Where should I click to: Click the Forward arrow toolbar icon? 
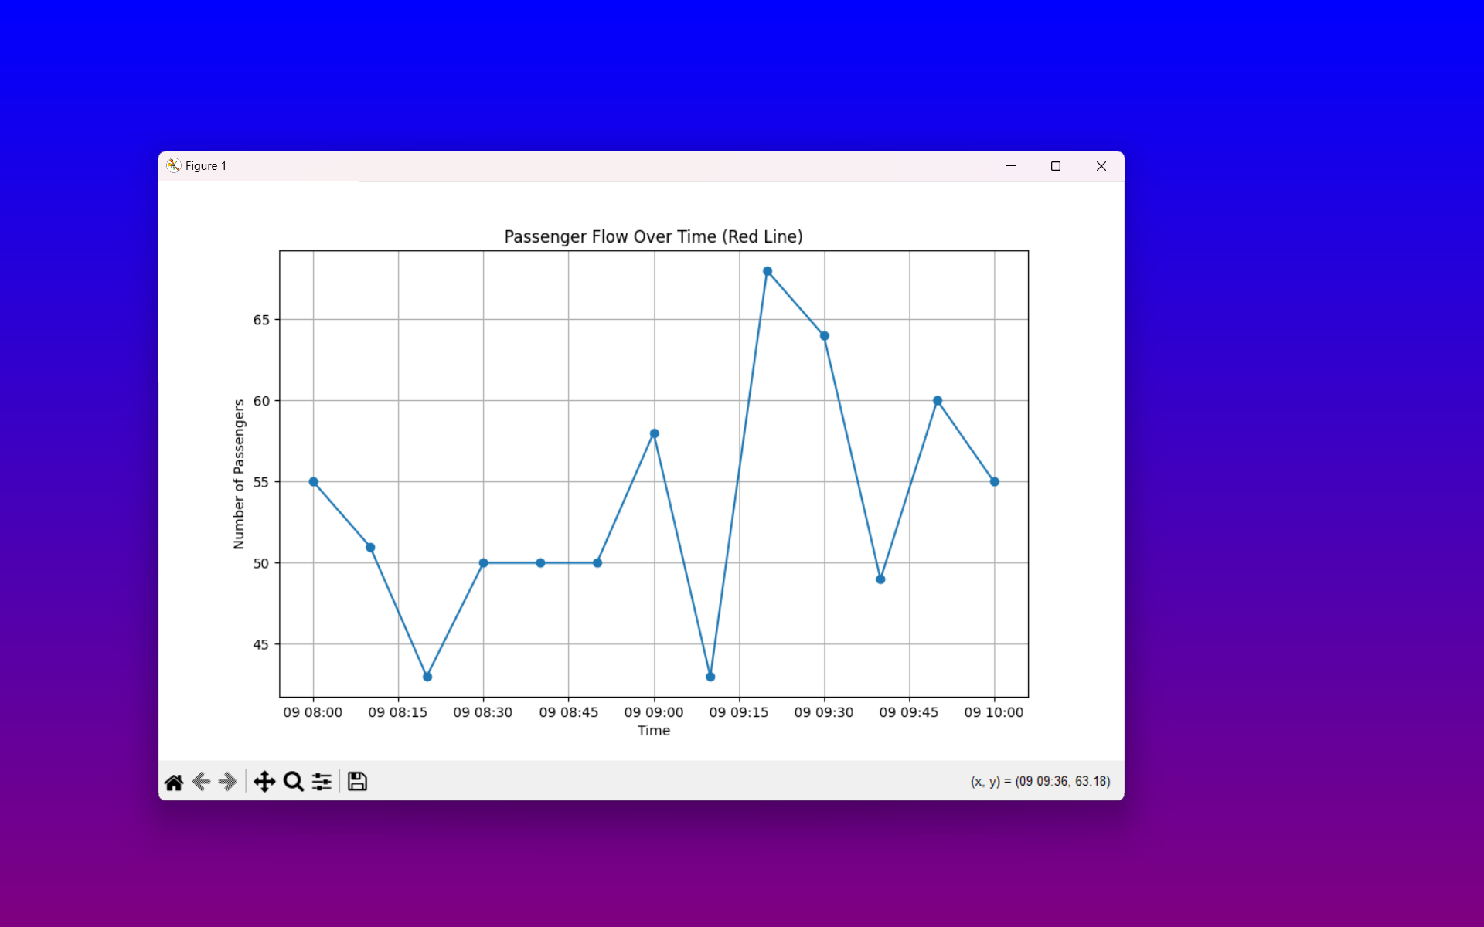click(227, 782)
